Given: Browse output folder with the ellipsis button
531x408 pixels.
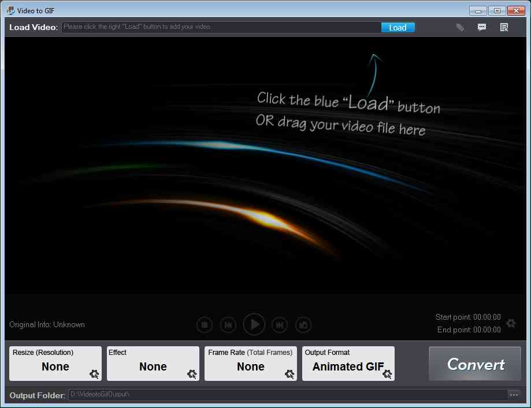Looking at the screenshot, I should pyautogui.click(x=513, y=395).
